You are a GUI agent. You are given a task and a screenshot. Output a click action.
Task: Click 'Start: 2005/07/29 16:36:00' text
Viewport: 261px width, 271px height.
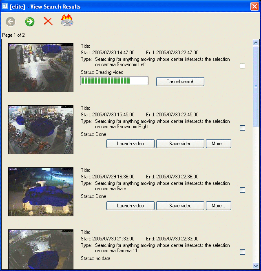point(108,177)
